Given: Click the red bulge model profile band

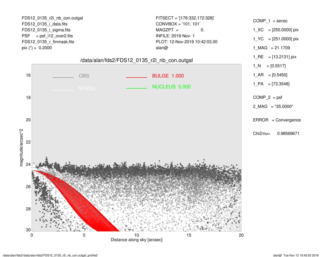Looking at the screenshot, I should 82,202.
